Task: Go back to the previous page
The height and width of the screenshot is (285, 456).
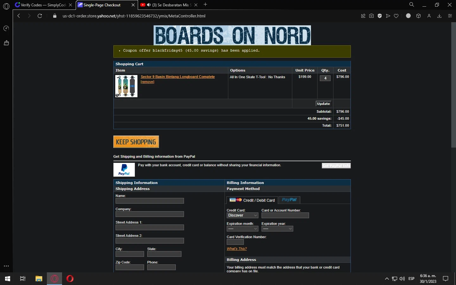Action: (19, 16)
